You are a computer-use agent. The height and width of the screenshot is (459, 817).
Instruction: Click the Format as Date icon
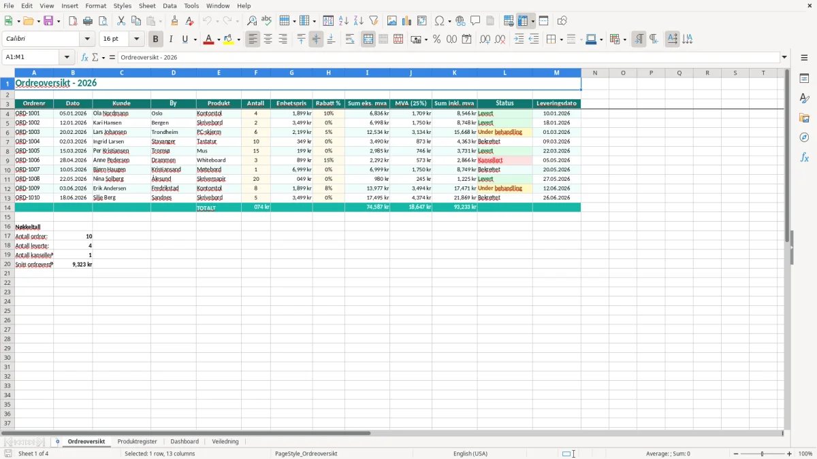467,39
